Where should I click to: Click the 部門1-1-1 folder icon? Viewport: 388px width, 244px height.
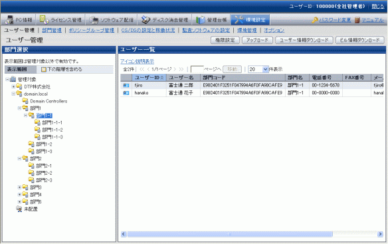coord(37,122)
